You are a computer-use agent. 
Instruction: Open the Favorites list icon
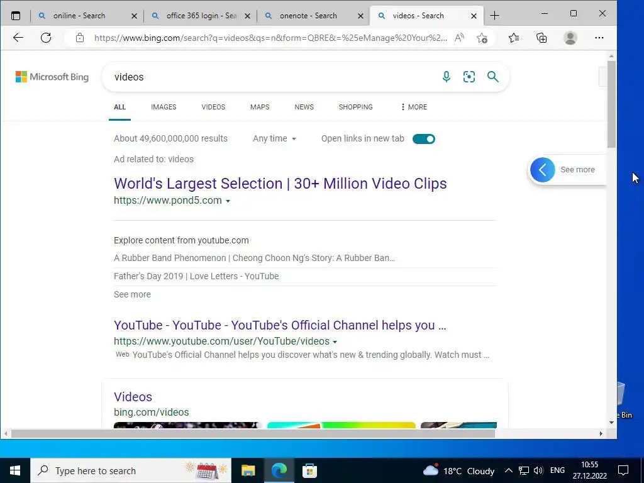pos(514,38)
